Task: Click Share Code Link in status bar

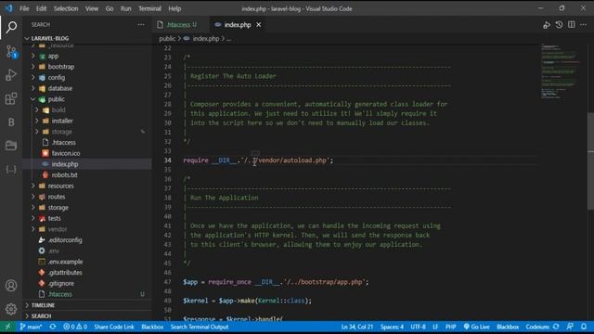Action: coord(114,327)
